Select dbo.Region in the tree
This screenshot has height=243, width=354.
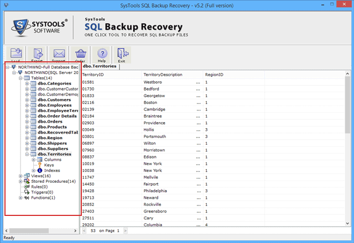[x=50, y=138]
